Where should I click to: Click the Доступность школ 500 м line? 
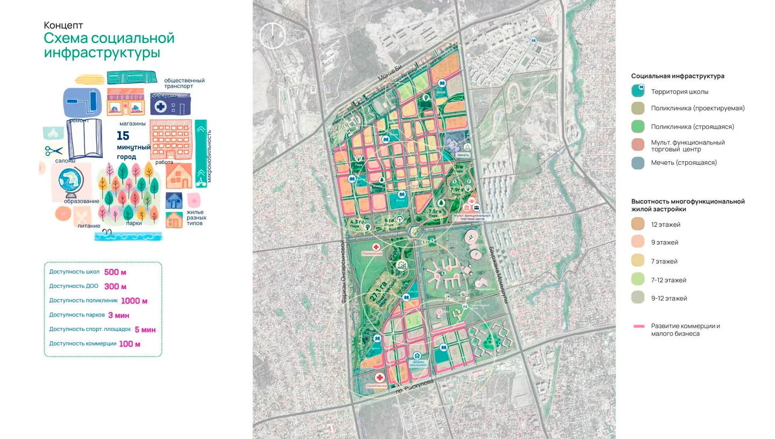pos(88,272)
